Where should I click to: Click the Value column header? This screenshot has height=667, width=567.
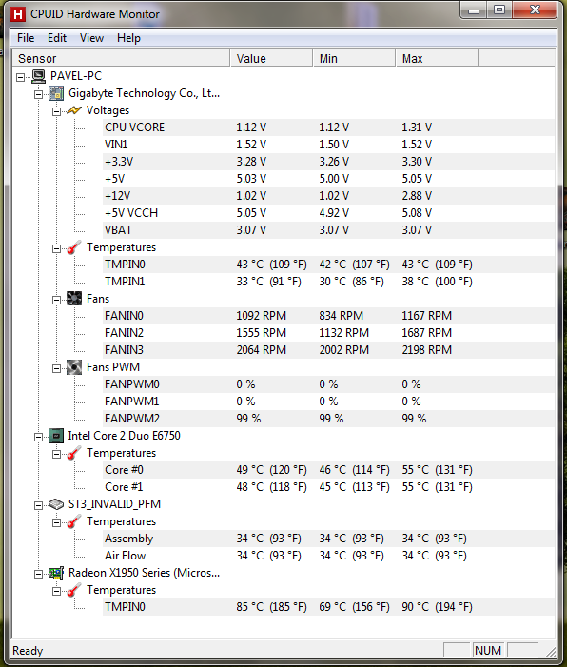click(x=271, y=58)
